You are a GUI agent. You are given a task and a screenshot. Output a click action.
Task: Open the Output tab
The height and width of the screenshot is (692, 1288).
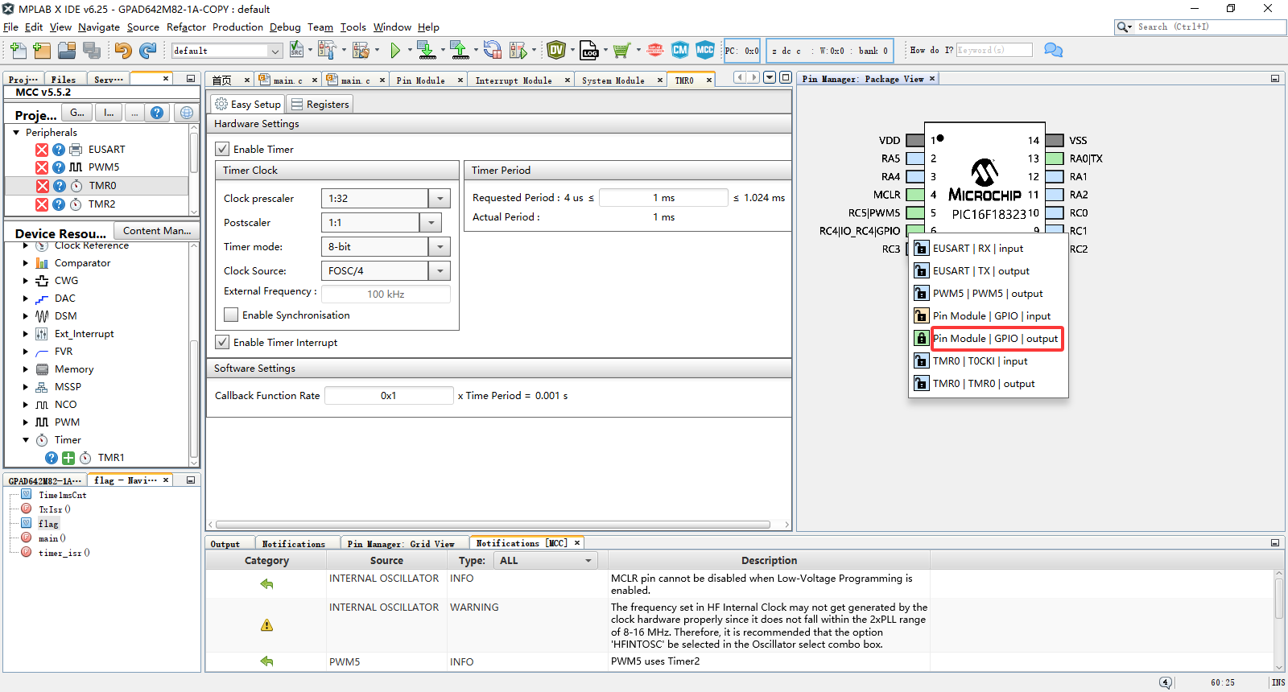point(225,544)
